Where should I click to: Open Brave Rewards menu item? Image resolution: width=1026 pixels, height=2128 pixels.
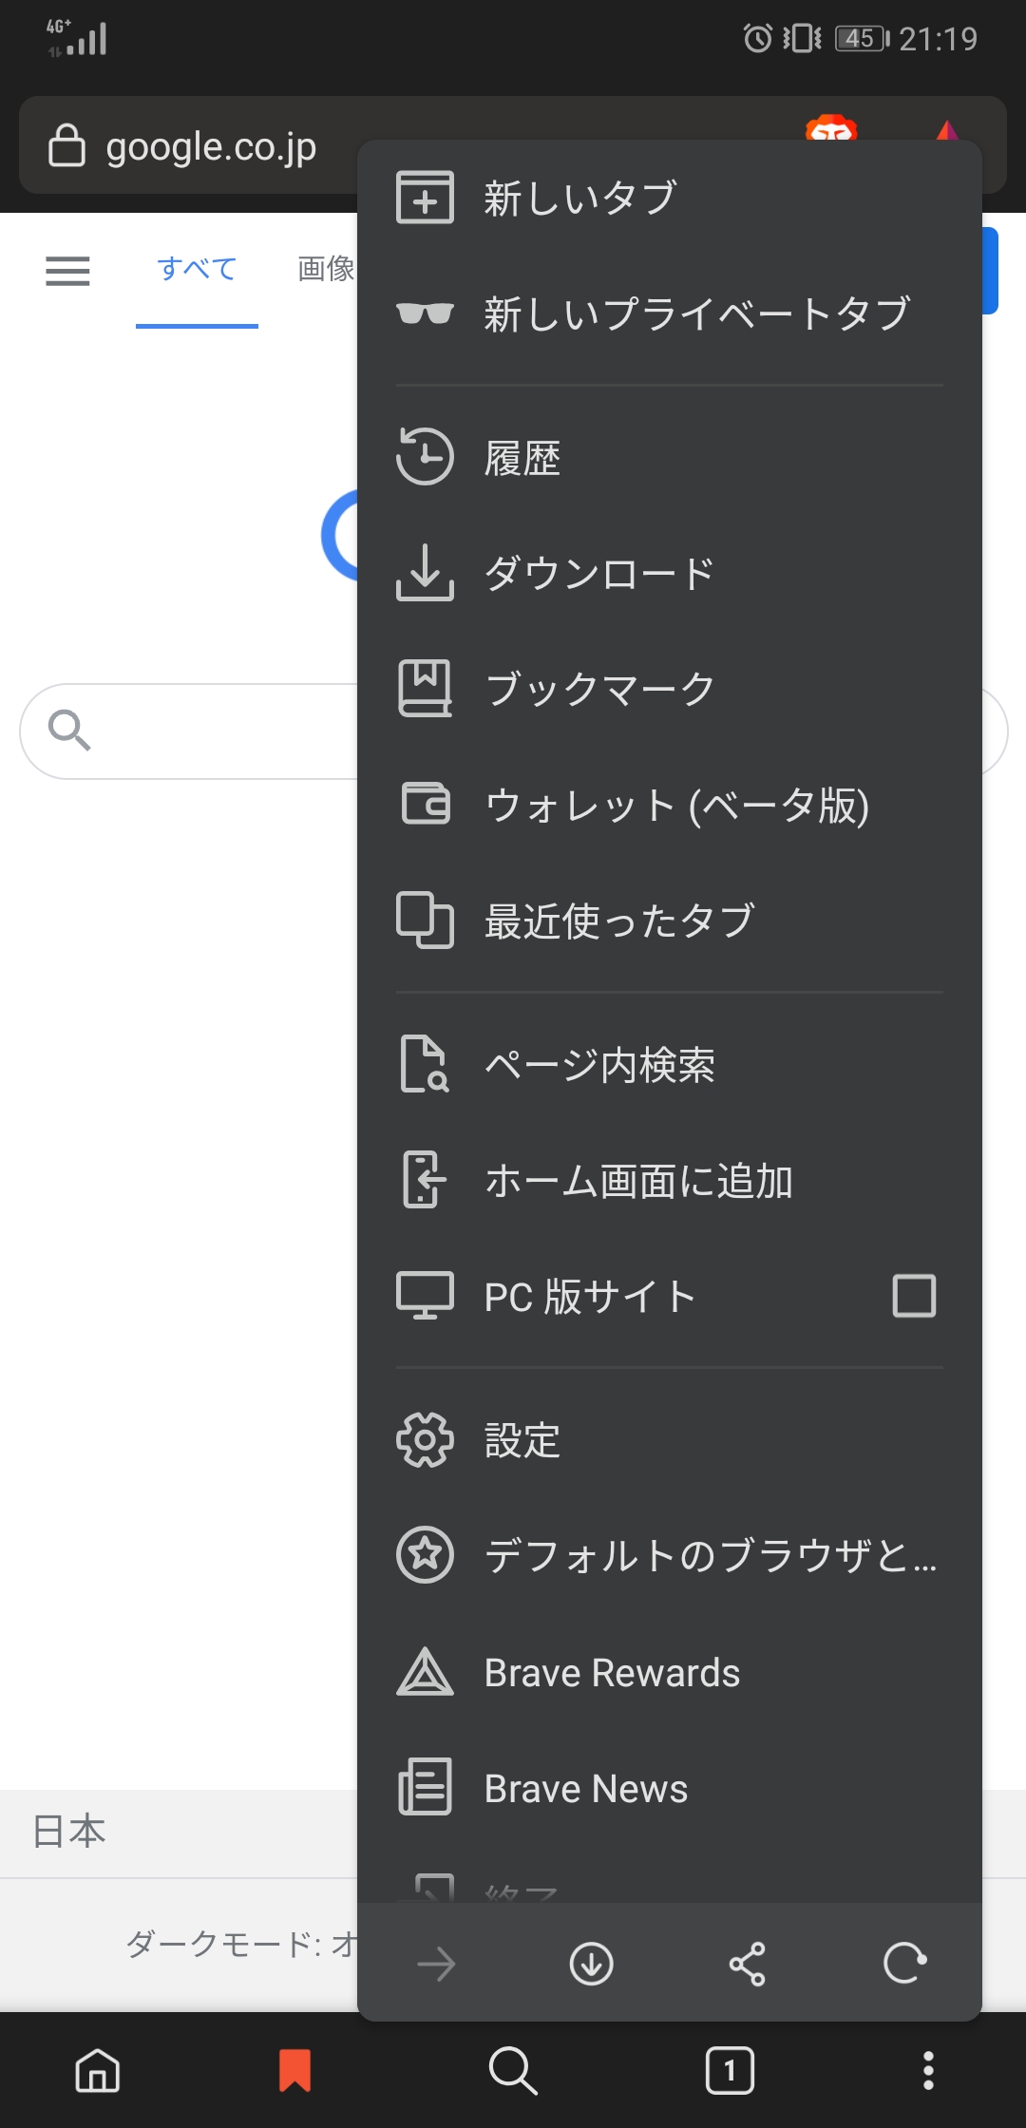point(611,1673)
